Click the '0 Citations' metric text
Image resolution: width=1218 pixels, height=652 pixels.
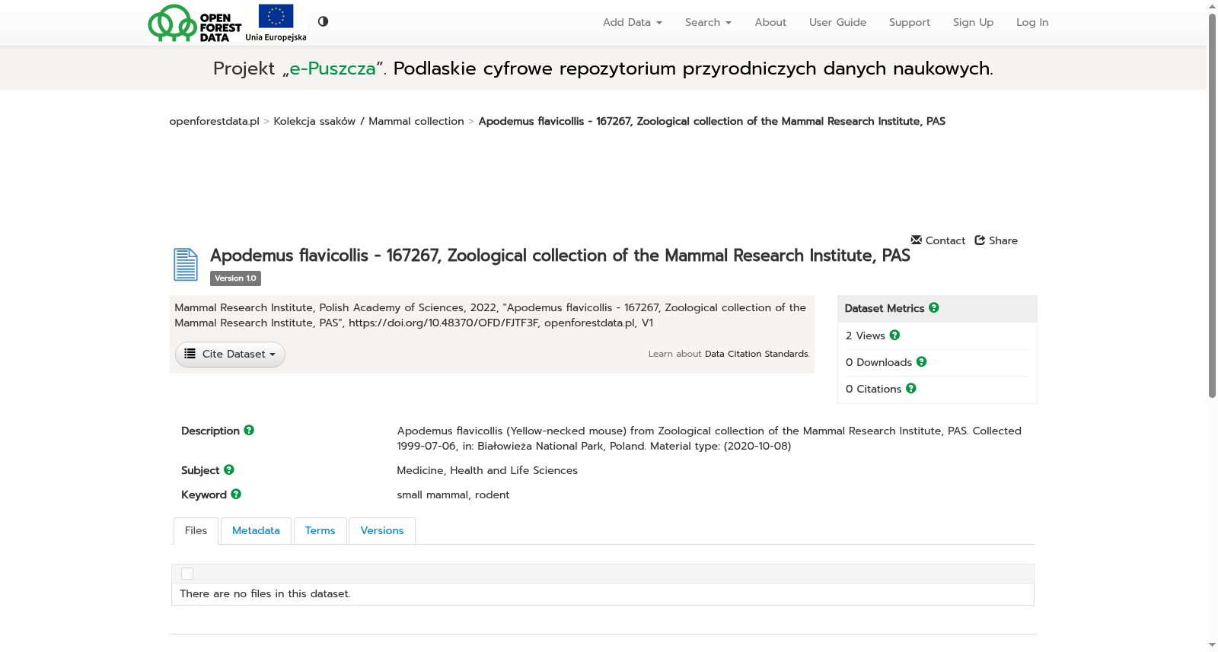pyautogui.click(x=873, y=389)
